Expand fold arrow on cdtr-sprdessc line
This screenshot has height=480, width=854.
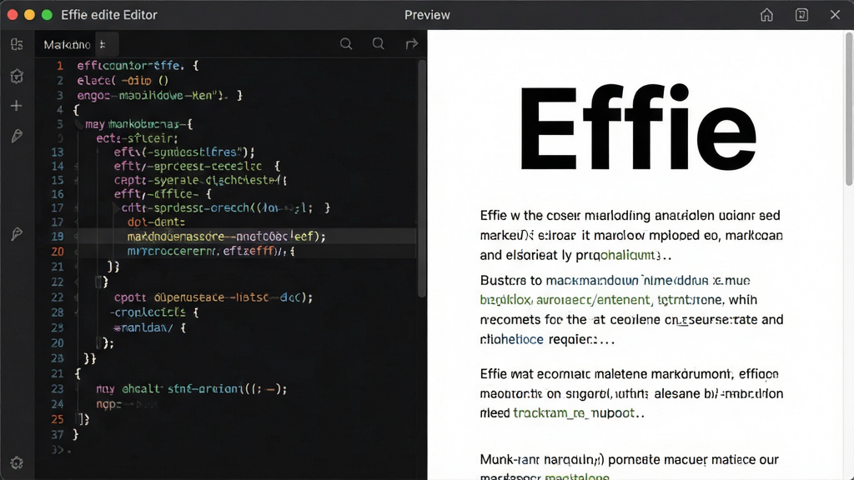(x=116, y=207)
